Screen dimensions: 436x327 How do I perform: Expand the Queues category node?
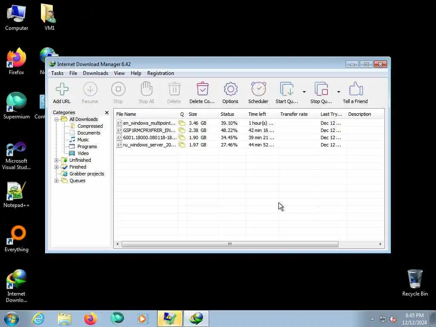pos(57,181)
